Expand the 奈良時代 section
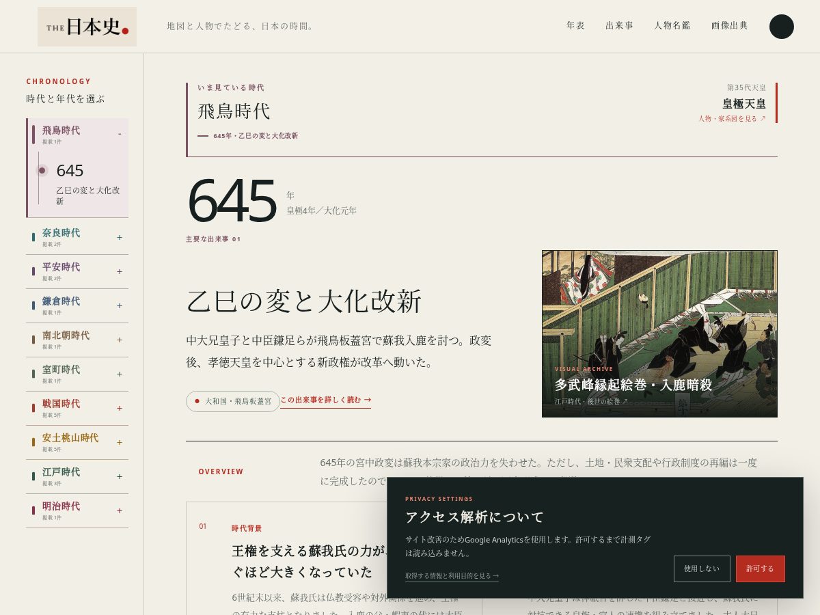Image resolution: width=820 pixels, height=615 pixels. pyautogui.click(x=77, y=237)
